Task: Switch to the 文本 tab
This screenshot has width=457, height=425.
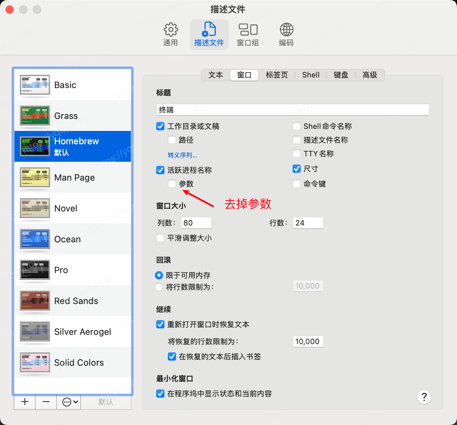Action: coord(215,75)
